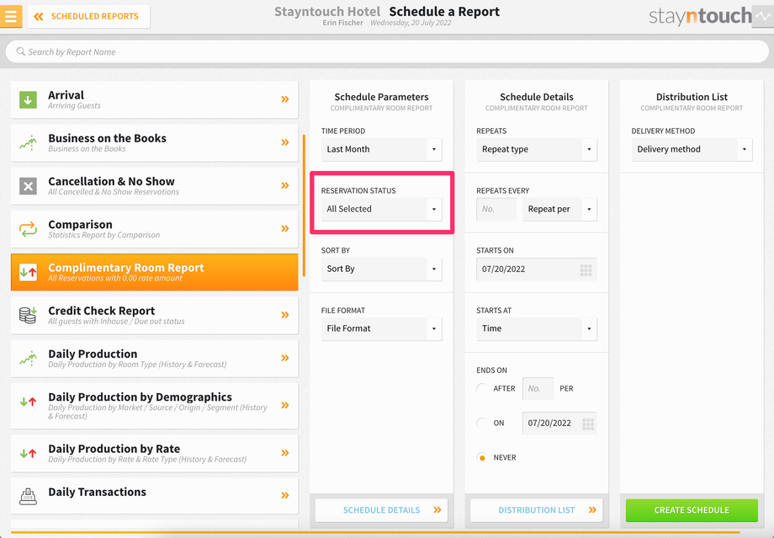Click the staytouch logo
The height and width of the screenshot is (538, 774).
pyautogui.click(x=700, y=16)
